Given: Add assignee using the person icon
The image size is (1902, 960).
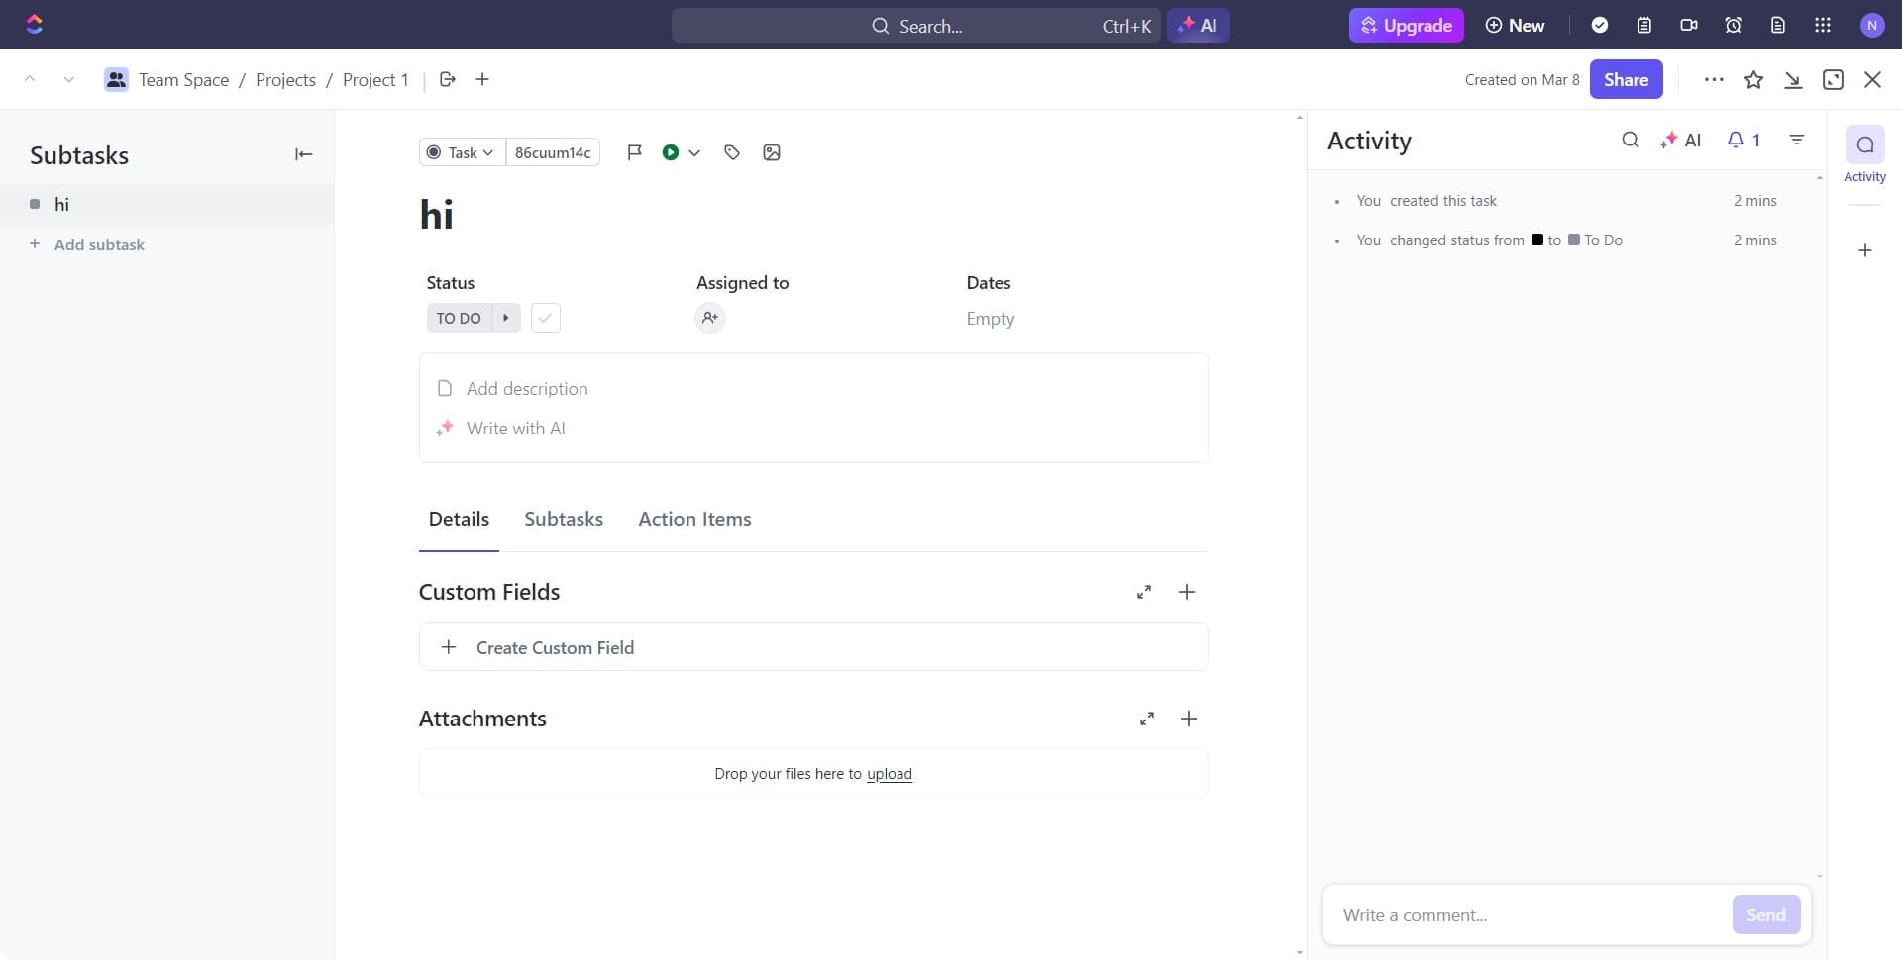Looking at the screenshot, I should coord(709,318).
